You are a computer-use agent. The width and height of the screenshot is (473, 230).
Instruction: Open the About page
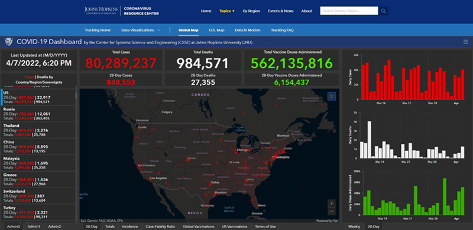[306, 11]
